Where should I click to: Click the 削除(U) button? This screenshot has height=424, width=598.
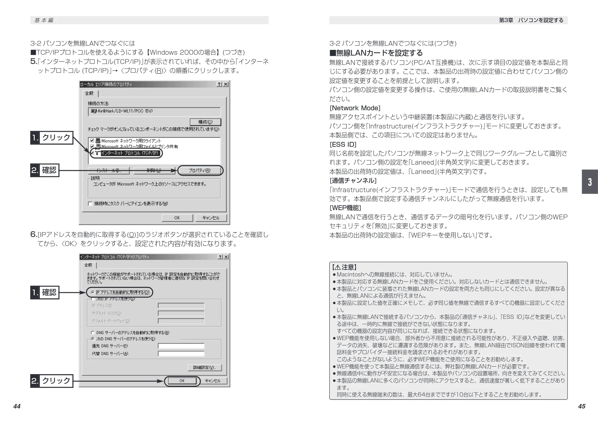pos(154,171)
